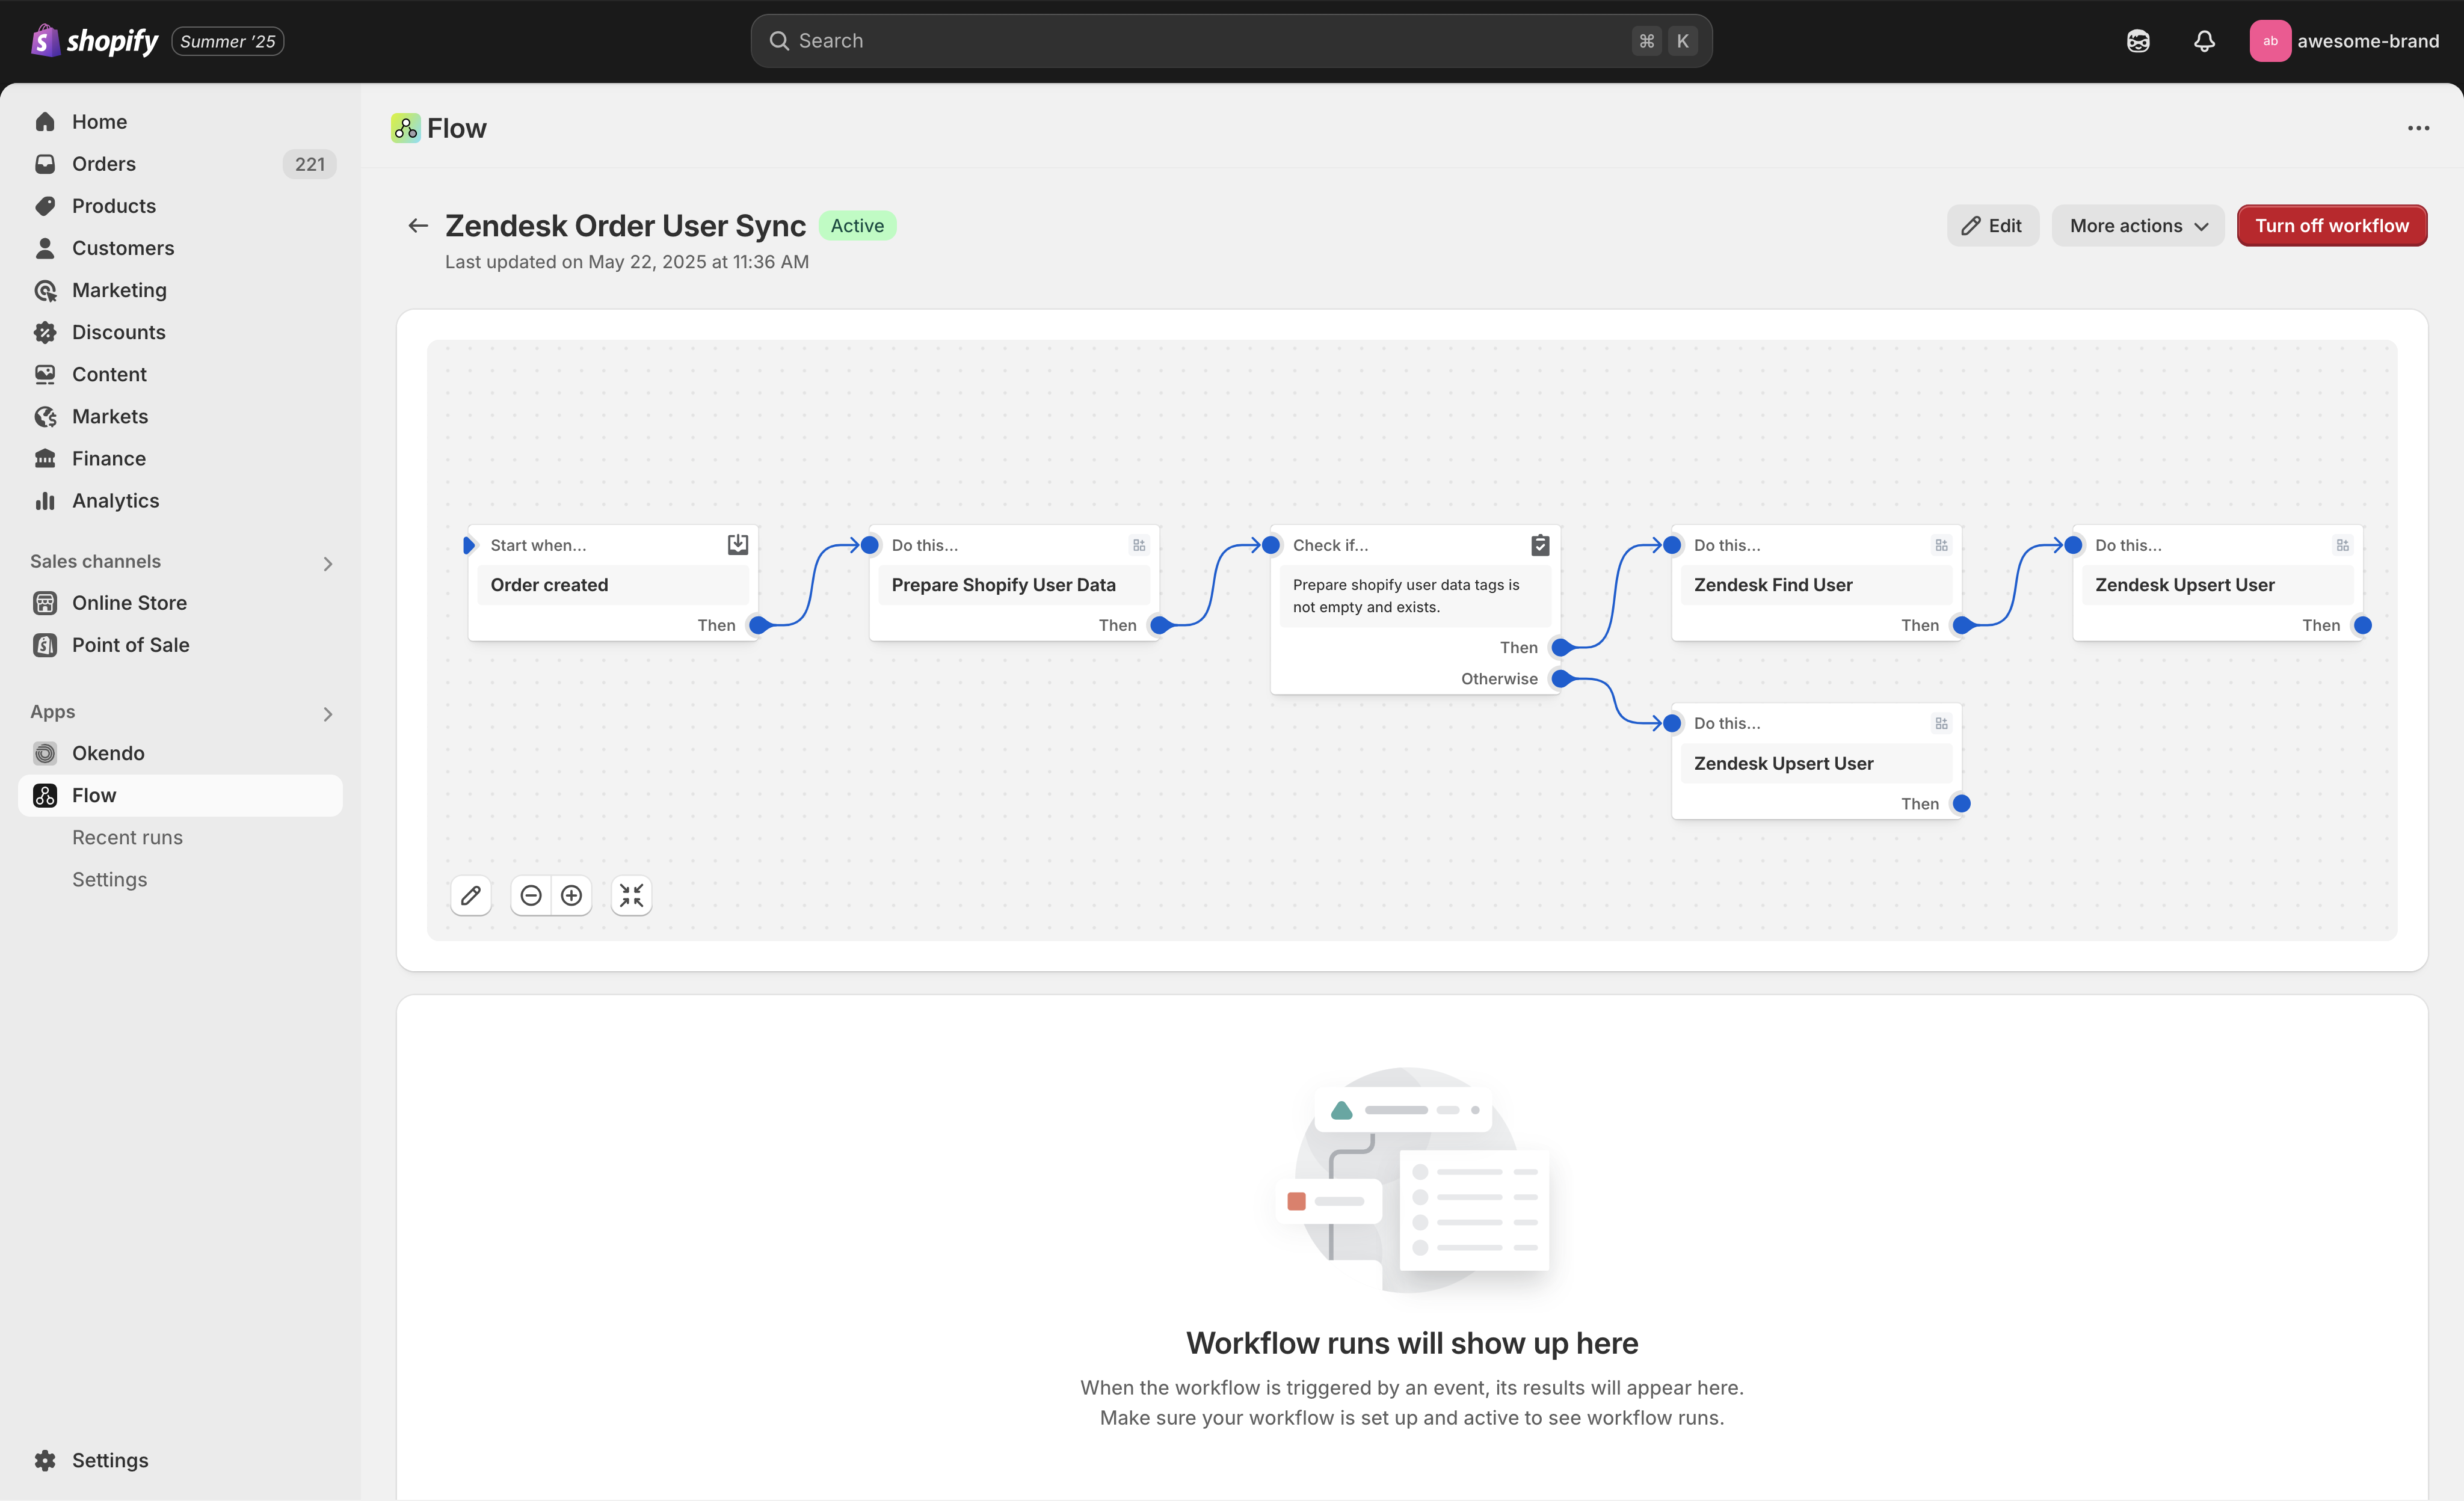Expand the Apps section chevron

coord(328,714)
